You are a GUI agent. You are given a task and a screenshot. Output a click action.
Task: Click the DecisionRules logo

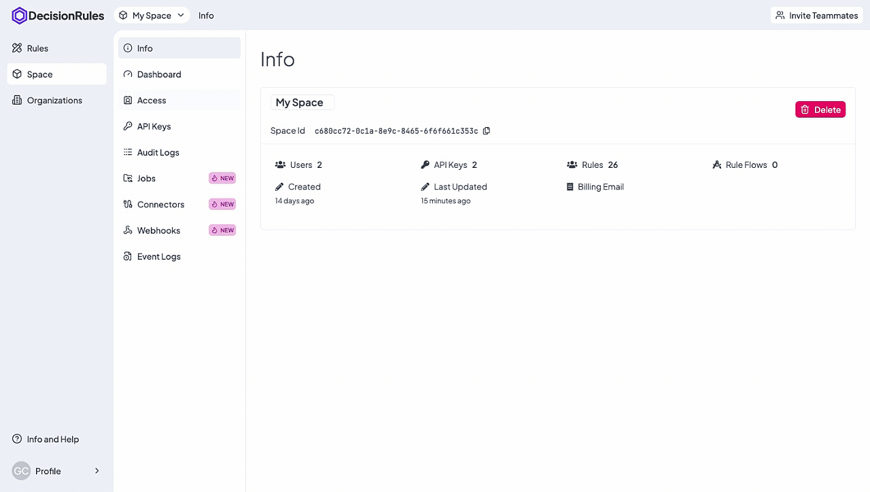point(58,16)
